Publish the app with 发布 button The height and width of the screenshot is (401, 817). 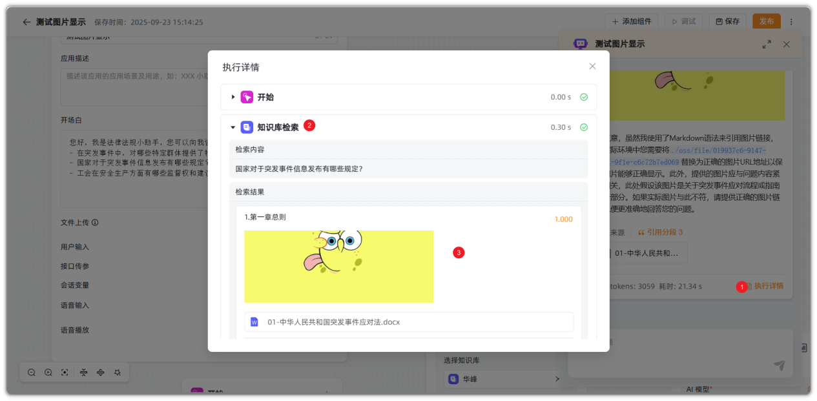[x=766, y=21]
